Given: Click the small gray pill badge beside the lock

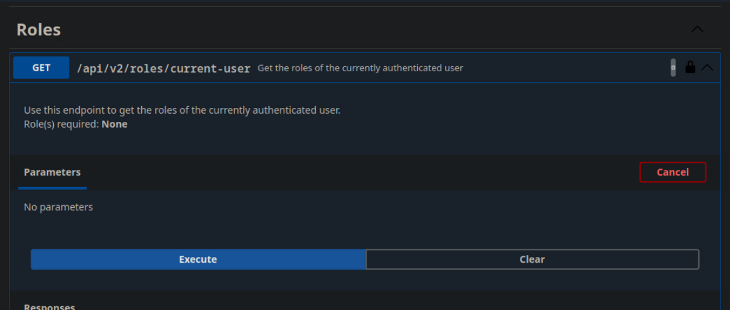Looking at the screenshot, I should (x=673, y=68).
